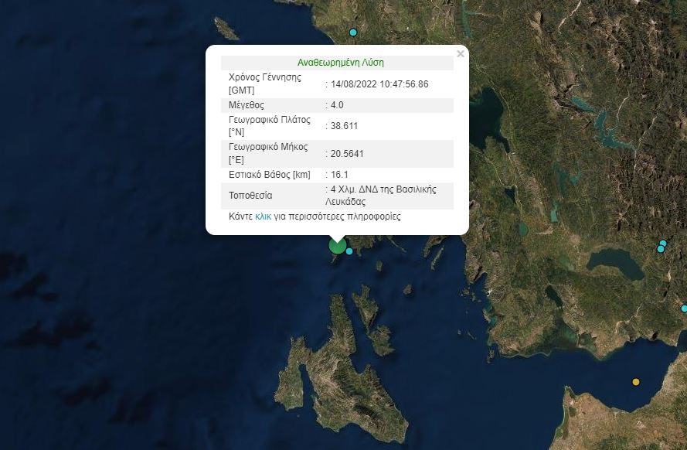Click the location text "4 Χλμ. ΔΝΔ της Βασιλικής"

(383, 190)
